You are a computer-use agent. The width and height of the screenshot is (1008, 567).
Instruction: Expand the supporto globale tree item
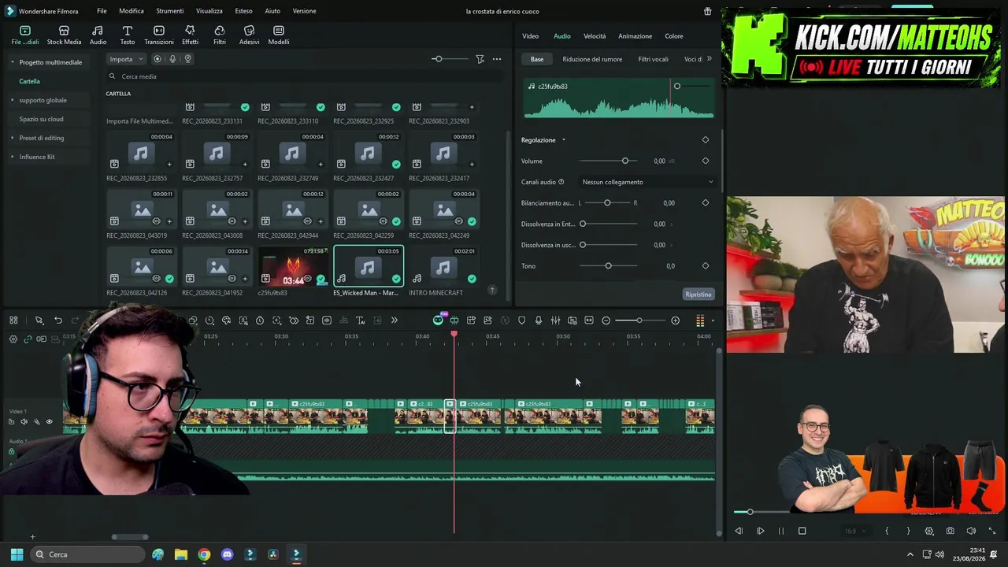click(x=12, y=100)
